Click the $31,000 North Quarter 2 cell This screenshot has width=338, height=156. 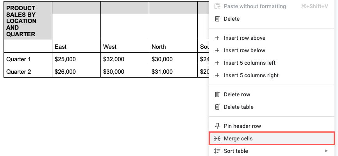(173, 72)
